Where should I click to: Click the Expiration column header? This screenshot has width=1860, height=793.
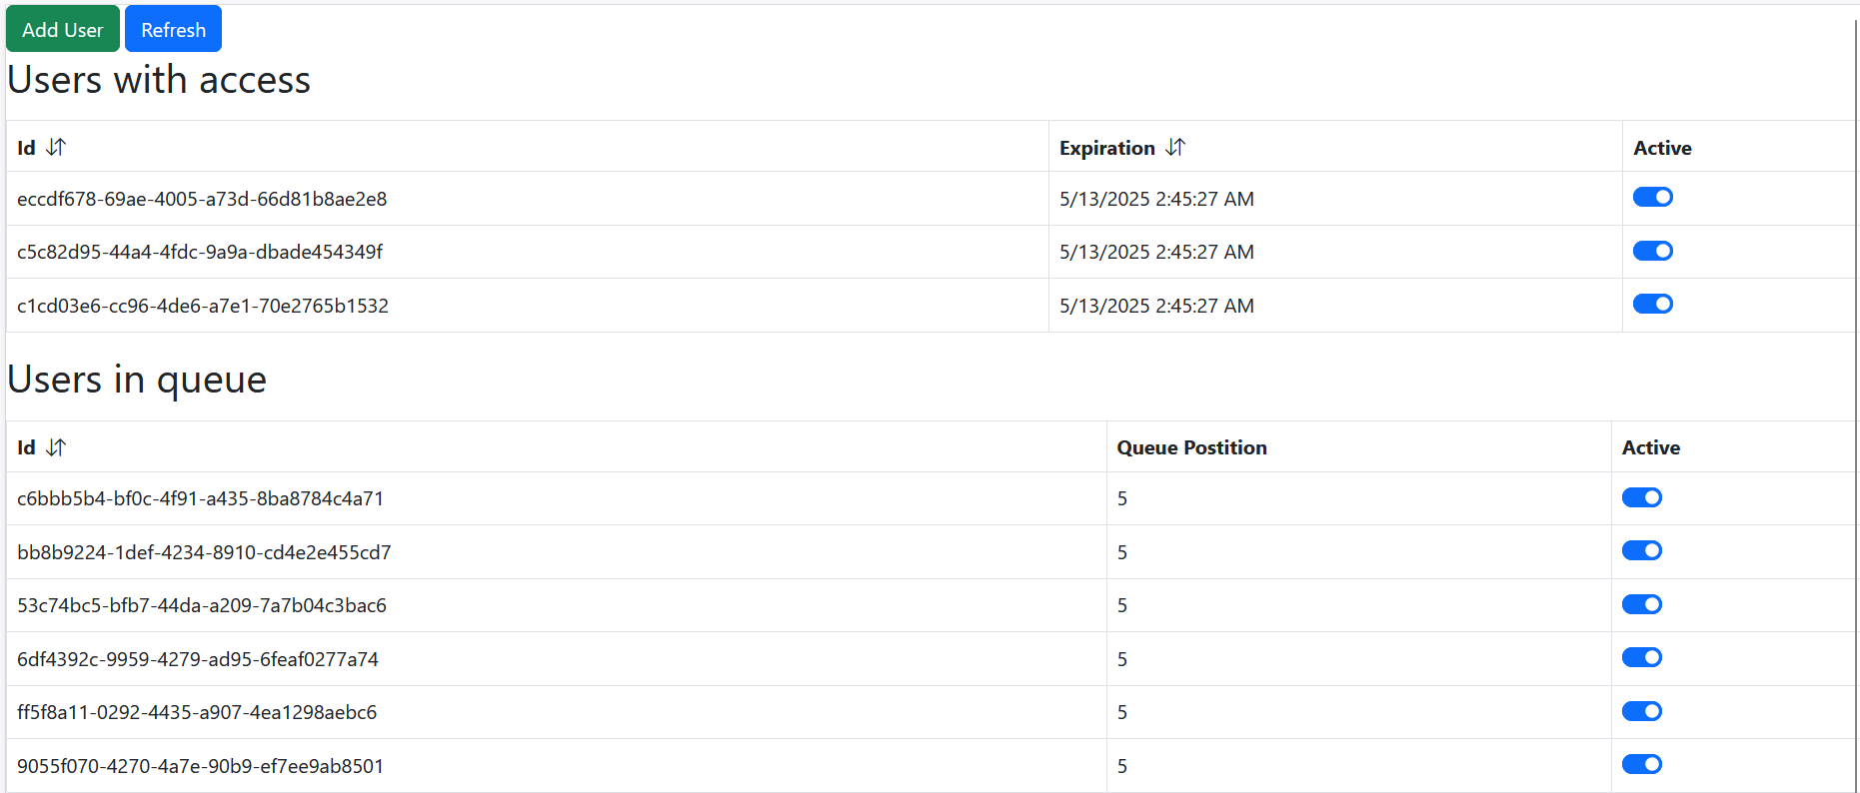(1106, 148)
